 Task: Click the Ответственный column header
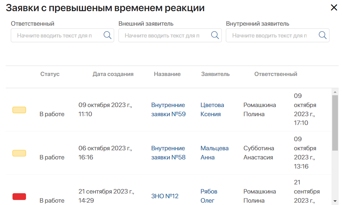pyautogui.click(x=276, y=74)
